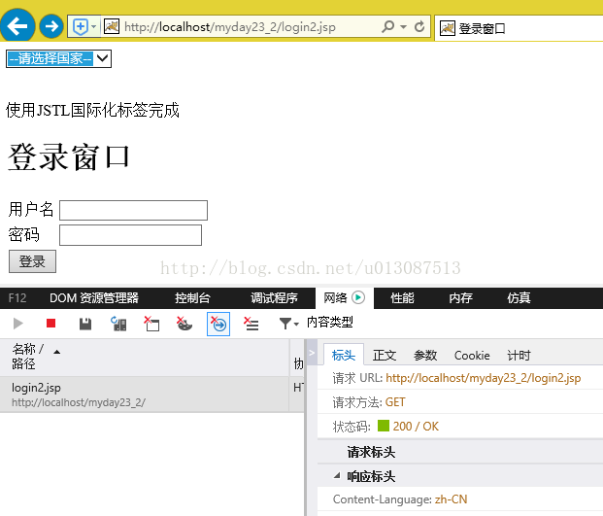Open the 计时 timing detail tab
Viewport: 603px width, 516px height.
click(x=519, y=355)
